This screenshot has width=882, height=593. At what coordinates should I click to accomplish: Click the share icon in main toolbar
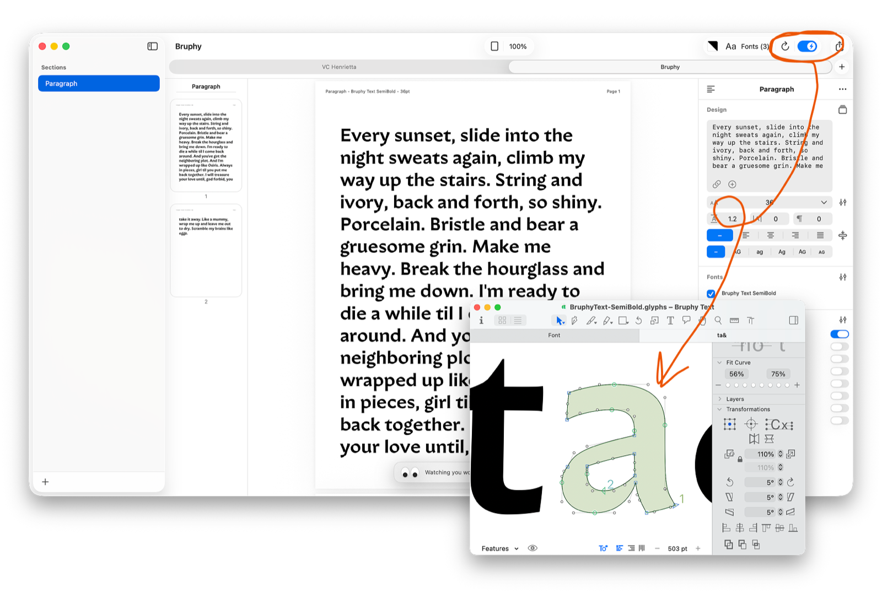839,46
